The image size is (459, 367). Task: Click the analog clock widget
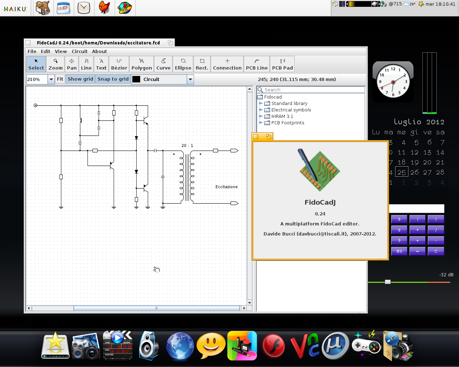(x=393, y=82)
